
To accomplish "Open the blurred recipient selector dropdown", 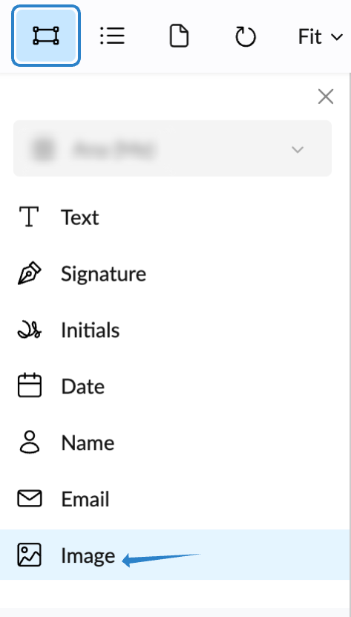I will [172, 148].
